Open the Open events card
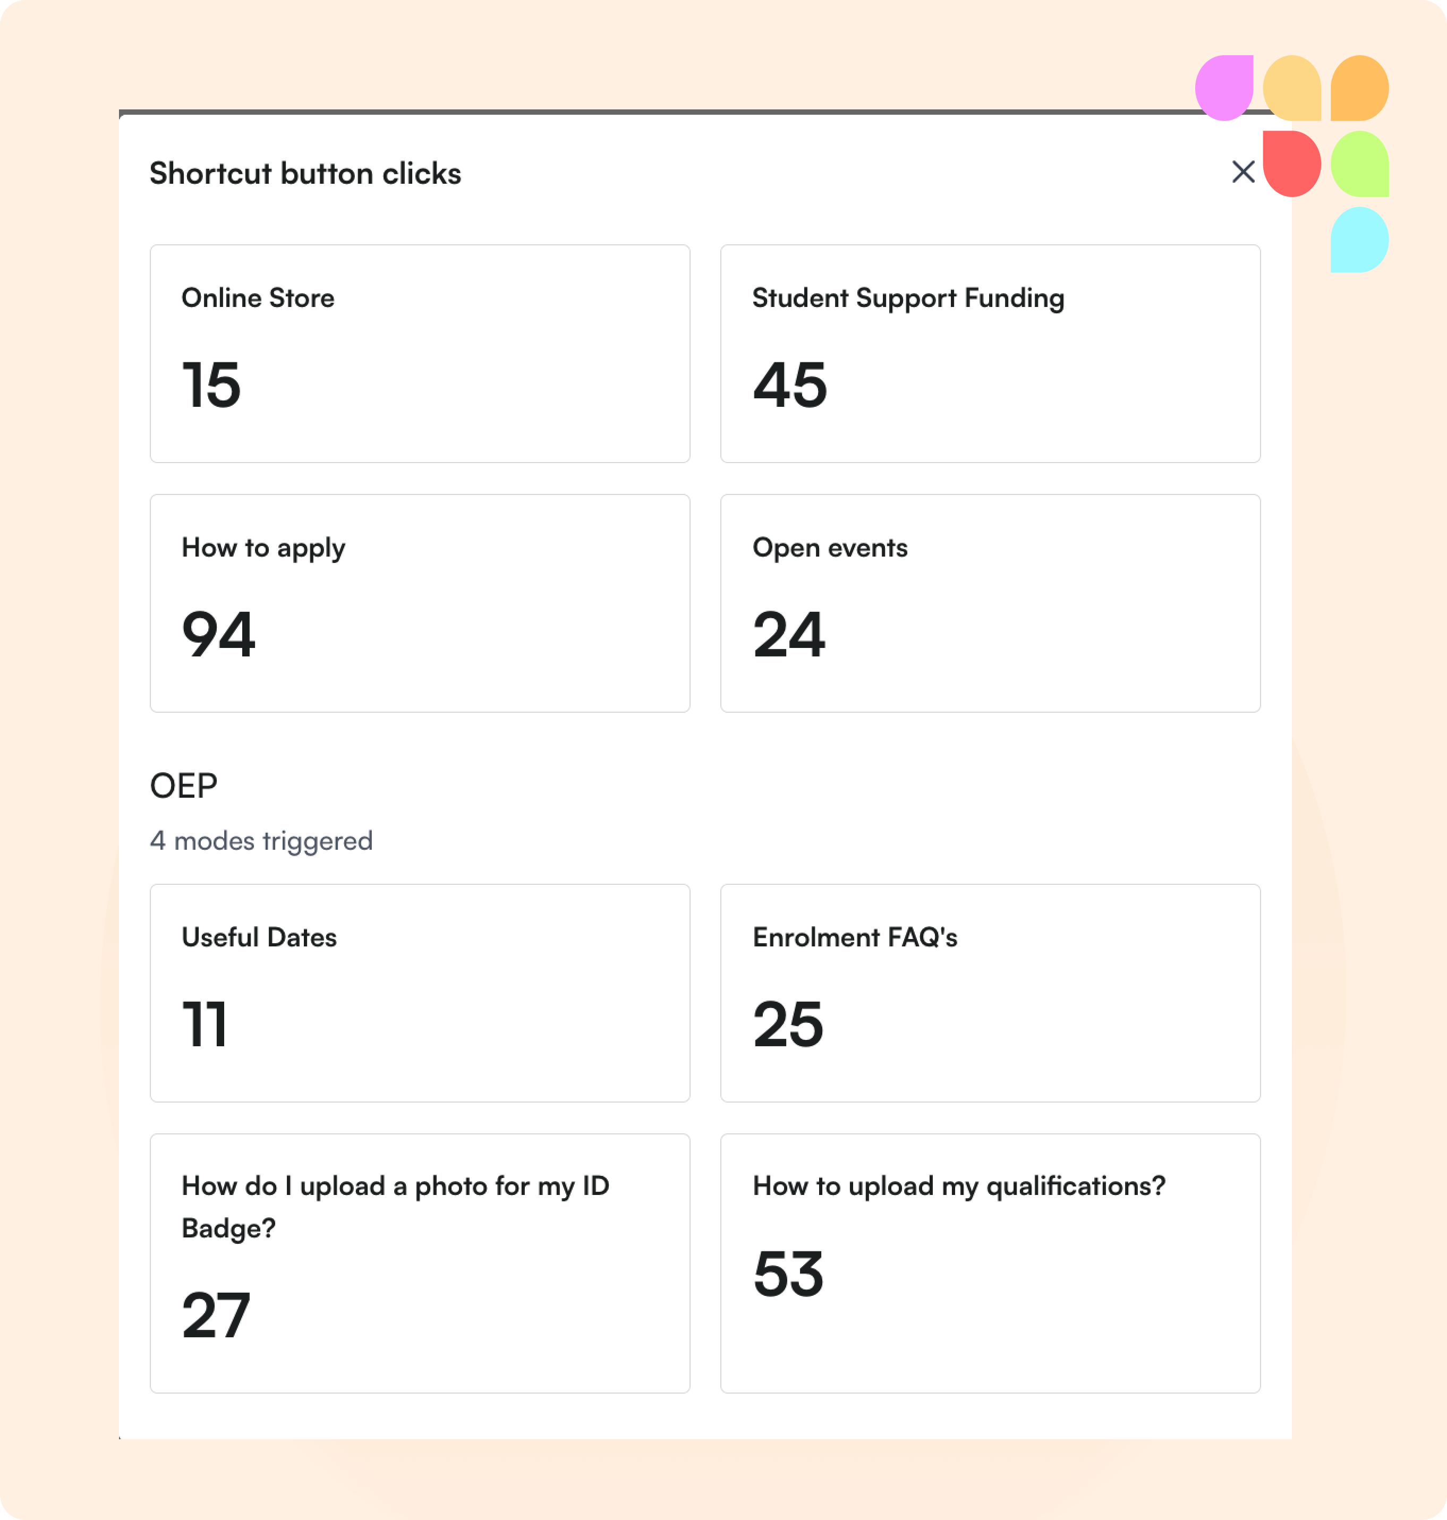 (990, 602)
